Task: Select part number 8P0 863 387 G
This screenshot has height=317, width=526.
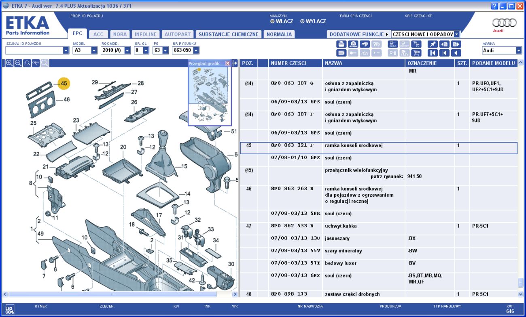Action: click(292, 83)
